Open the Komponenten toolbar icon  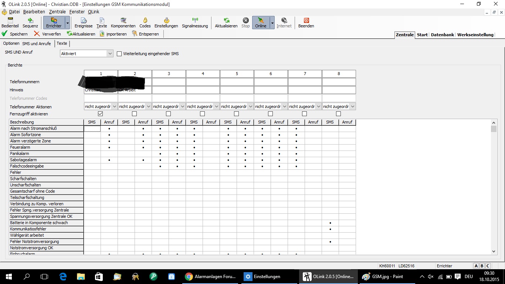tap(123, 23)
